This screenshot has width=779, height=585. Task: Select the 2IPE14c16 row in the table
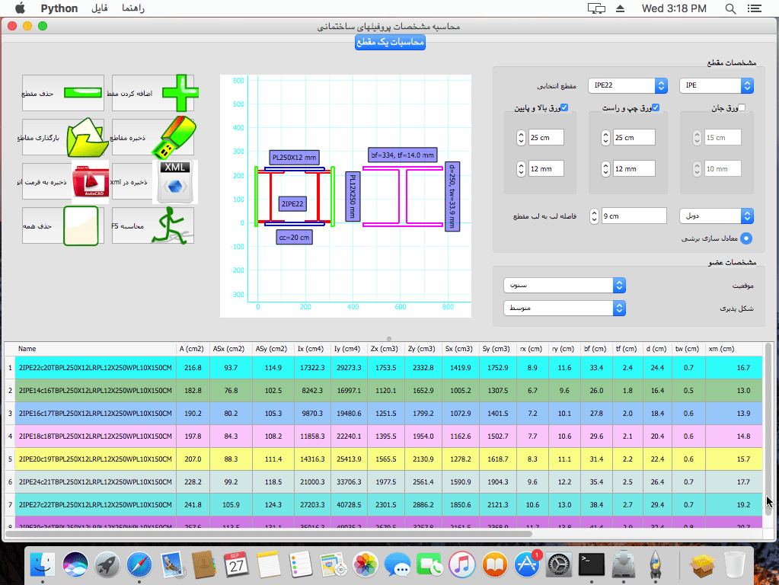[x=96, y=390]
